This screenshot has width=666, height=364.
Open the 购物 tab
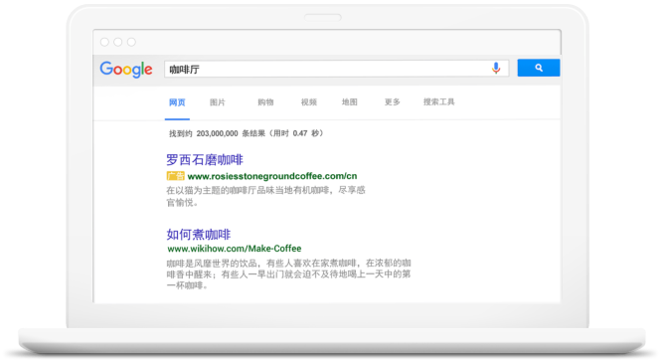[265, 102]
